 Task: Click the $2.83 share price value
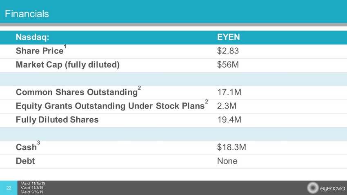click(228, 51)
